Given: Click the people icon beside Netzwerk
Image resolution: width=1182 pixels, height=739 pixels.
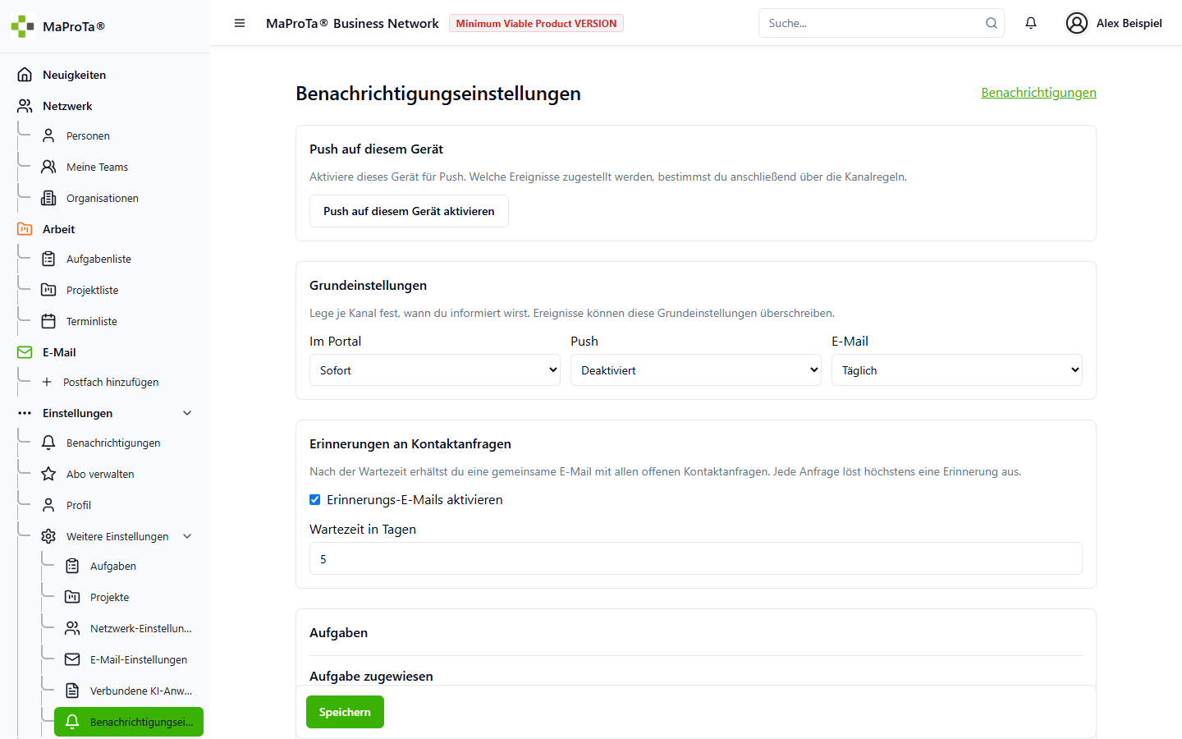Looking at the screenshot, I should pos(25,106).
